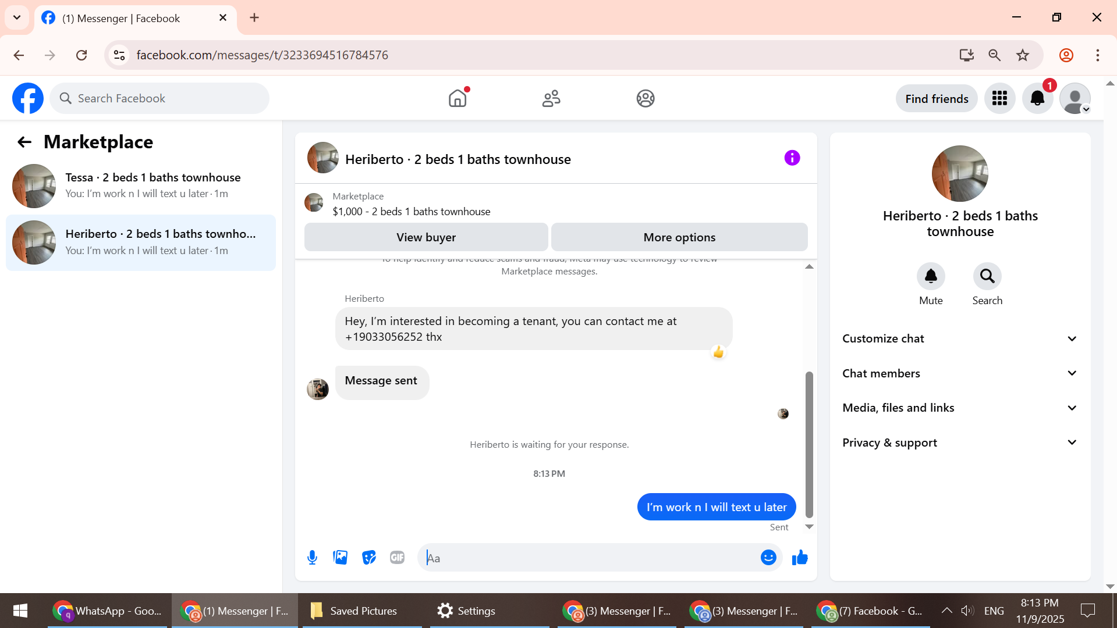The width and height of the screenshot is (1117, 628).
Task: Go back in browser history
Action: [x=19, y=55]
